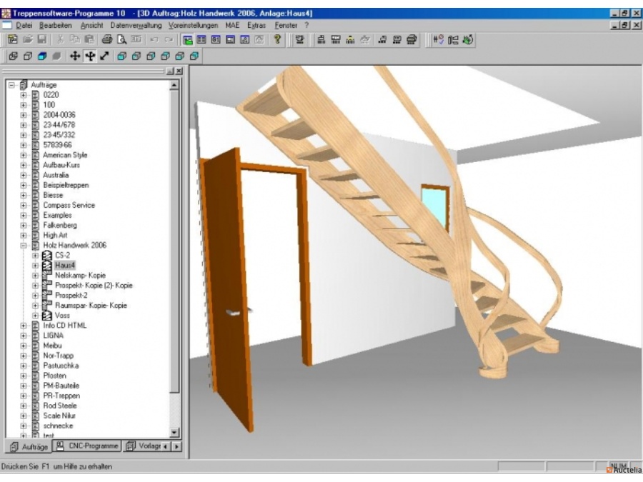Expand the "test" tree node
643x482 pixels.
(x=23, y=434)
